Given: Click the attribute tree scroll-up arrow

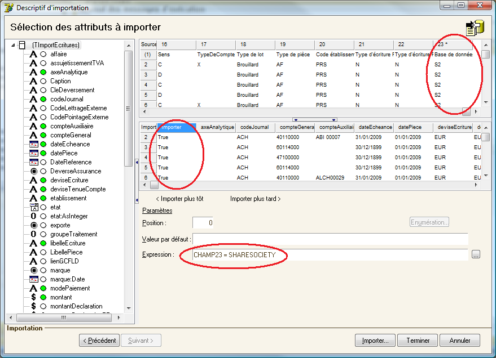Looking at the screenshot, I should [x=129, y=46].
